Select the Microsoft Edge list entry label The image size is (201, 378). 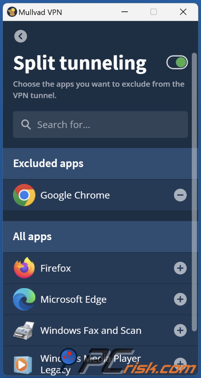pyautogui.click(x=73, y=300)
